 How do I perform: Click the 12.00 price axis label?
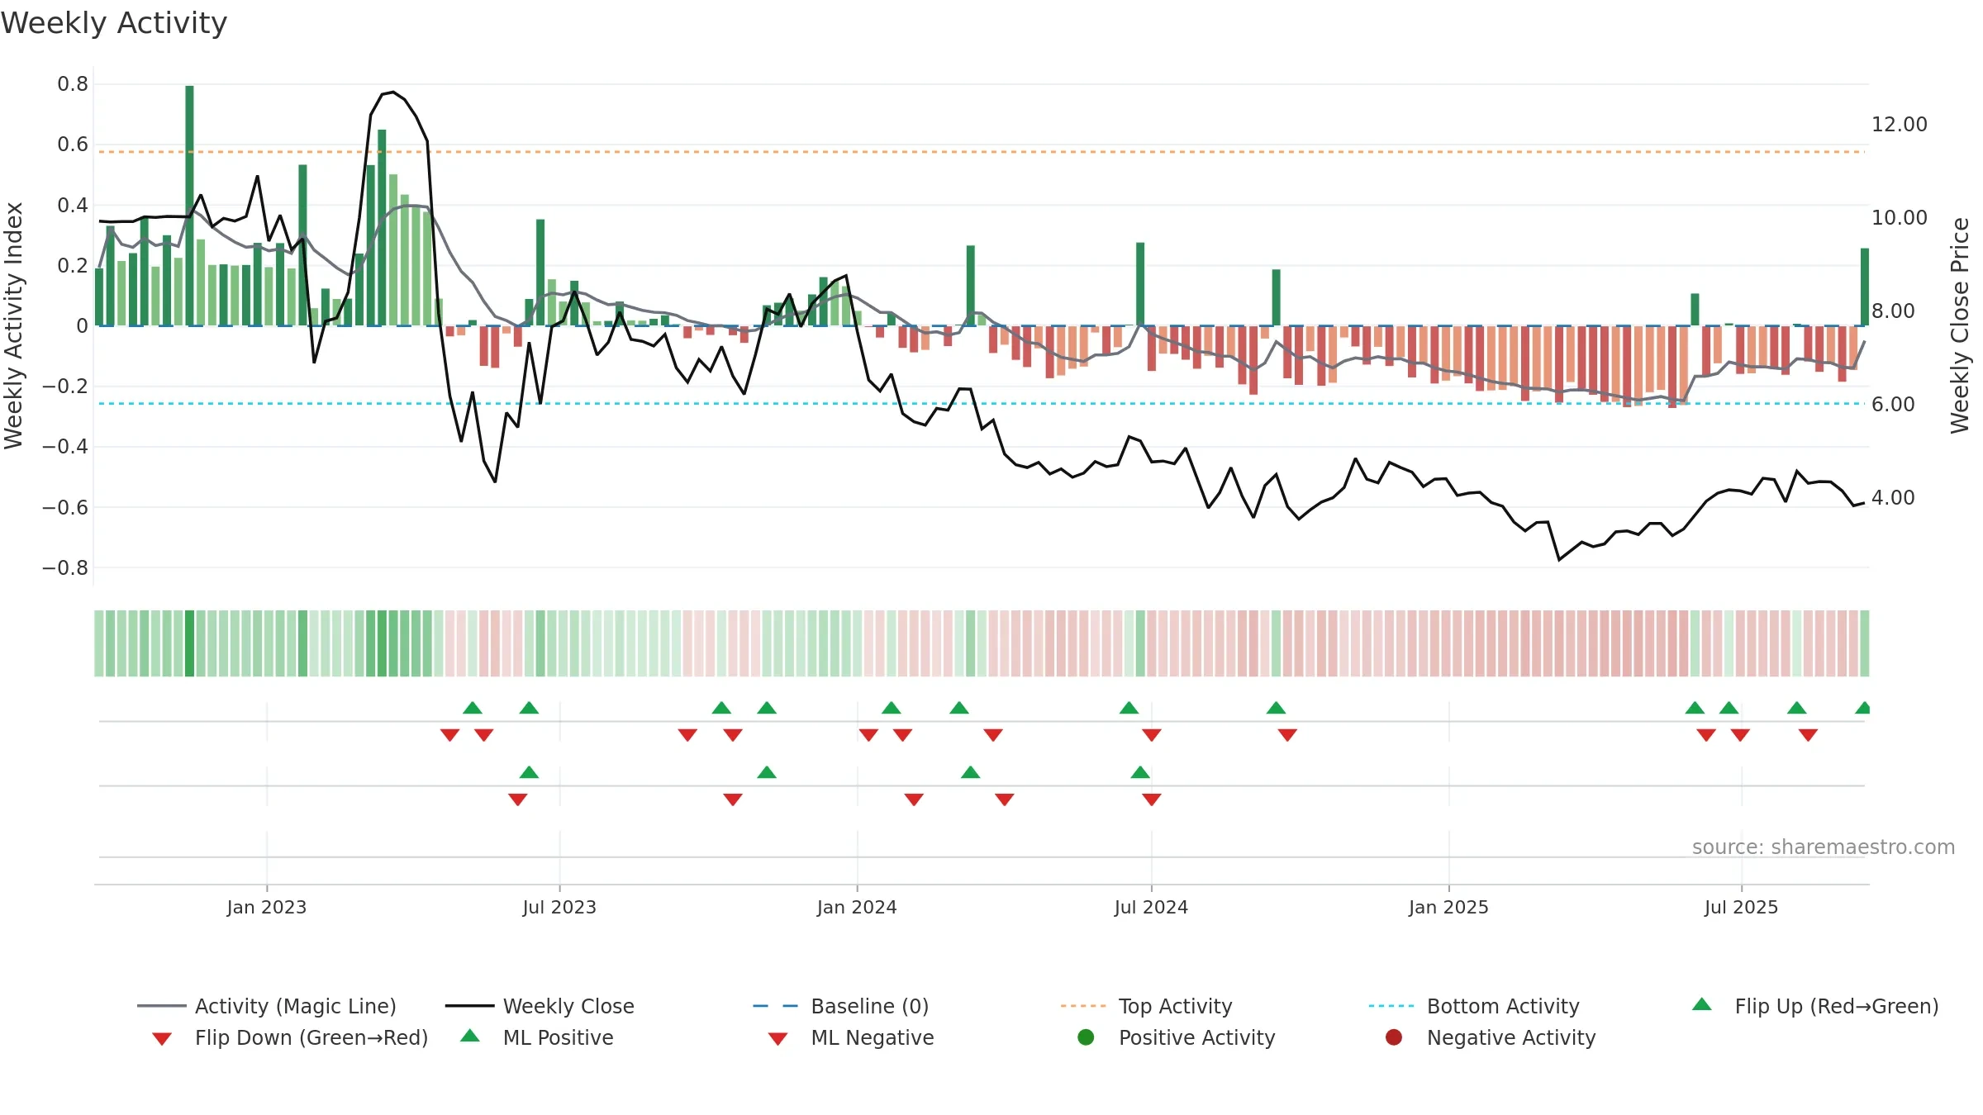click(x=1900, y=125)
